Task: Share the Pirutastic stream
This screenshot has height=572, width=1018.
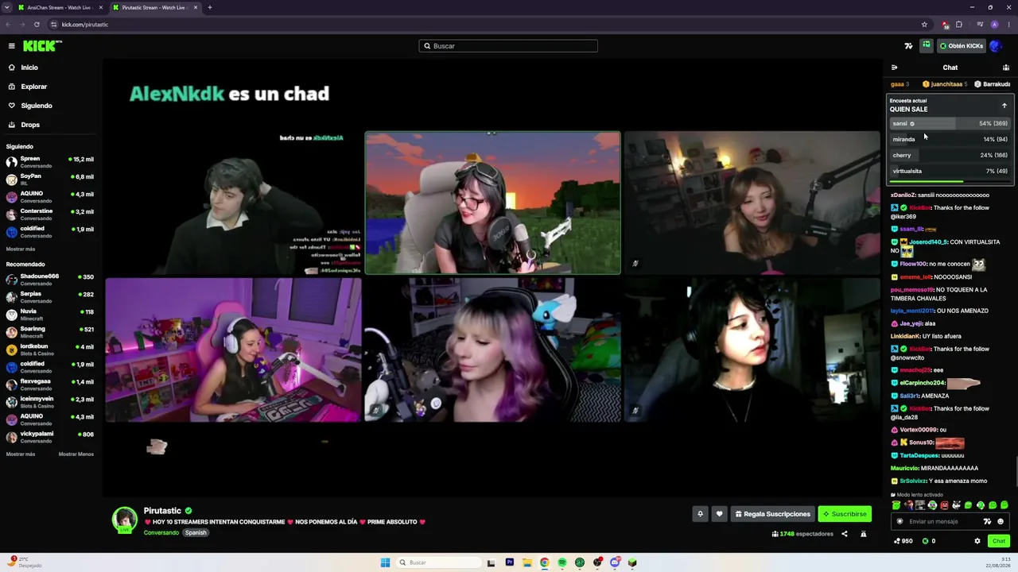Action: tap(845, 534)
